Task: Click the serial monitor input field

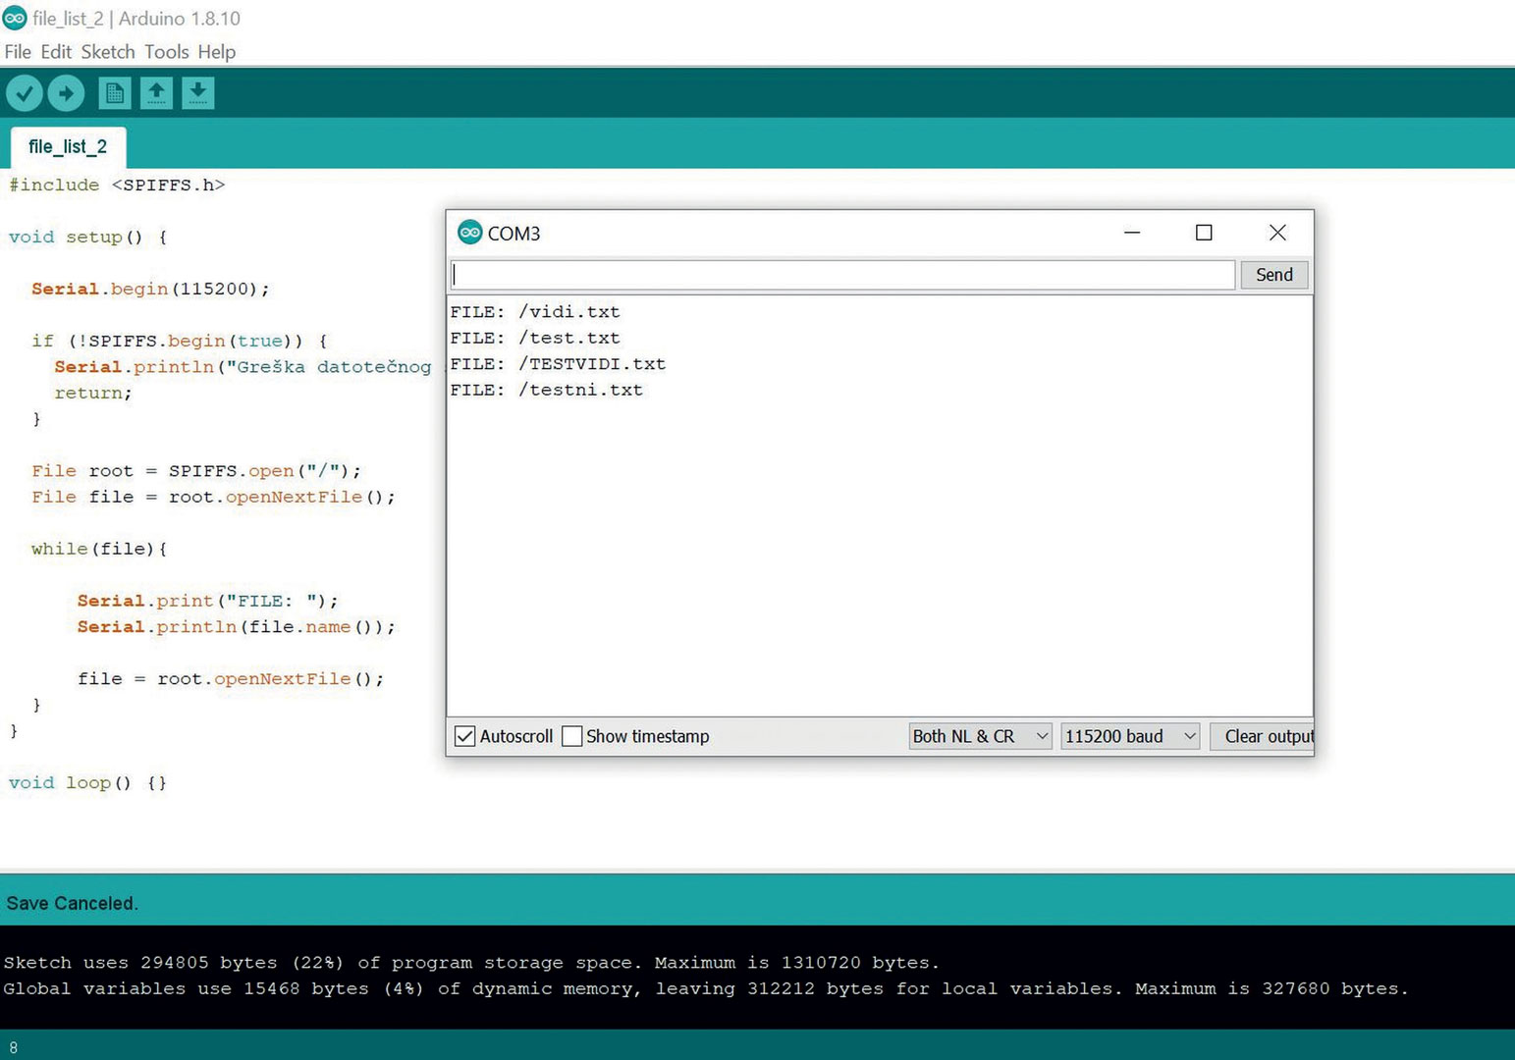Action: point(842,275)
